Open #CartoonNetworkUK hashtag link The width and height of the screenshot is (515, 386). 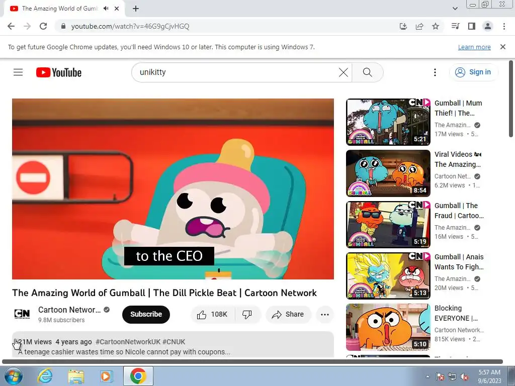pyautogui.click(x=128, y=342)
